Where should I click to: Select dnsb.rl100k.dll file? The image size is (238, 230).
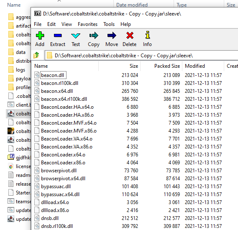57,226
